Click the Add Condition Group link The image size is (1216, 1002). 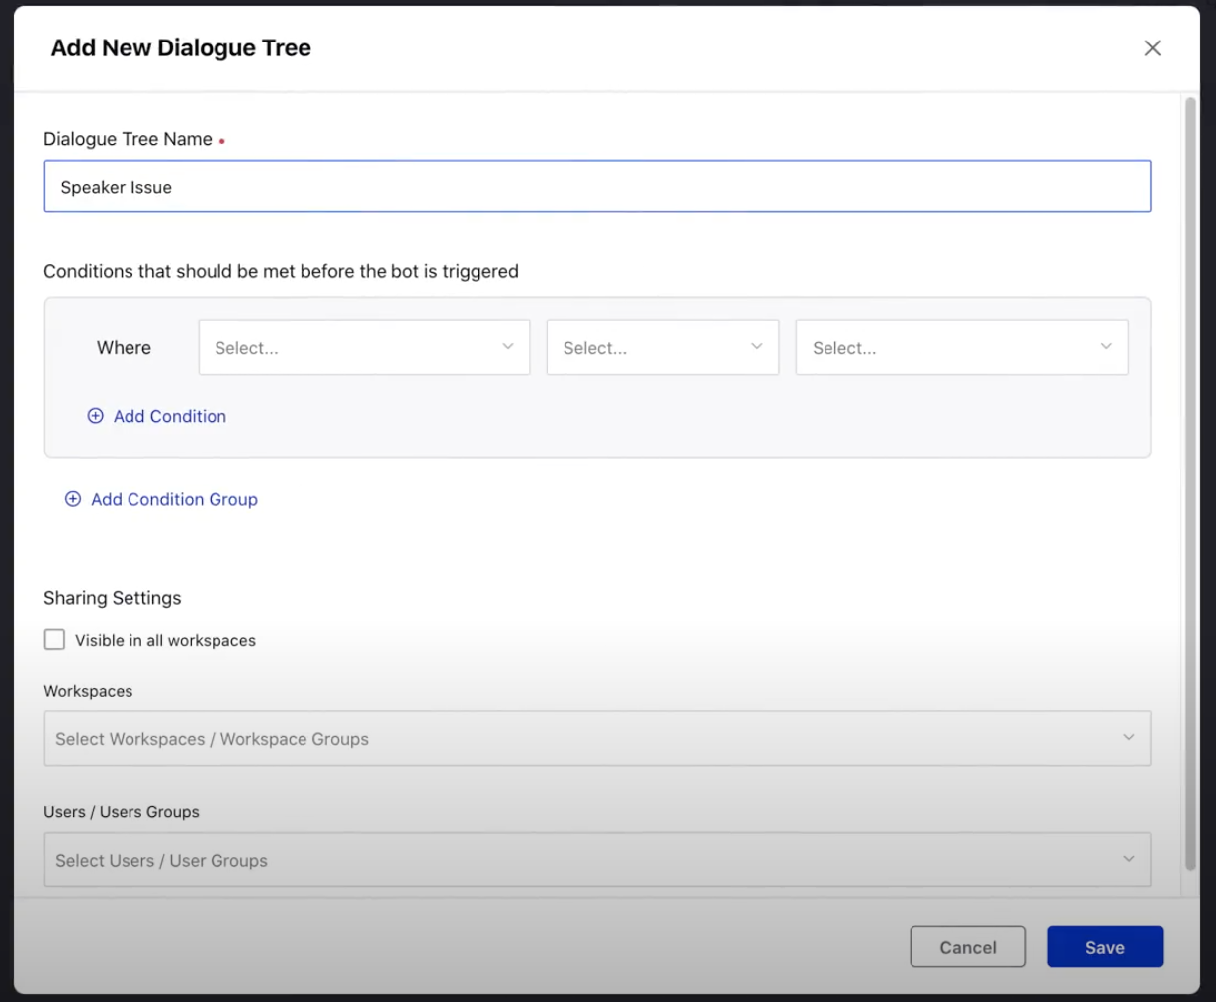click(x=174, y=499)
